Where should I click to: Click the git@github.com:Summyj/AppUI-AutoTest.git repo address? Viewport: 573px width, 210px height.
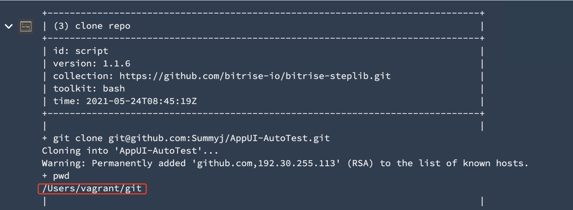coord(219,138)
